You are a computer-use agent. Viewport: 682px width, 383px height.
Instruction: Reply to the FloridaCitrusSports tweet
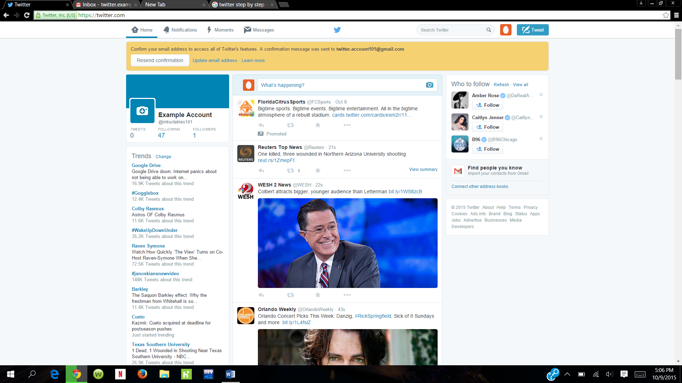261,125
